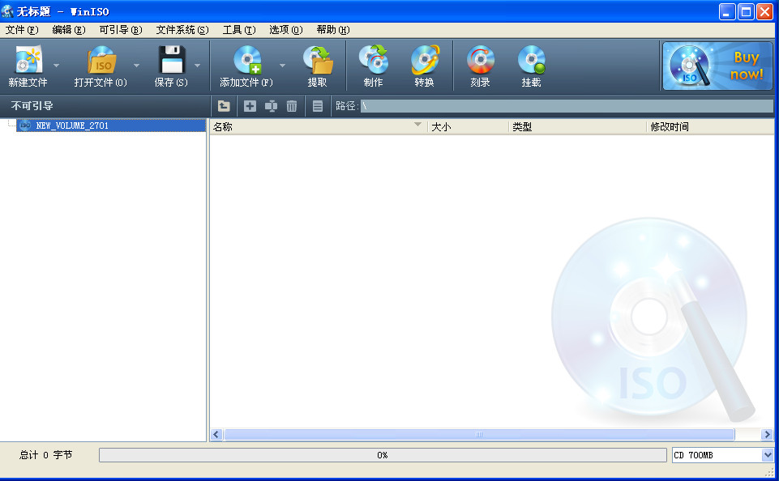Open the 编辑(E) menu
Image resolution: width=779 pixels, height=481 pixels.
[x=69, y=30]
